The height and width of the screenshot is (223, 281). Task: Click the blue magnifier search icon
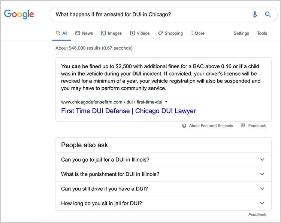coord(268,14)
